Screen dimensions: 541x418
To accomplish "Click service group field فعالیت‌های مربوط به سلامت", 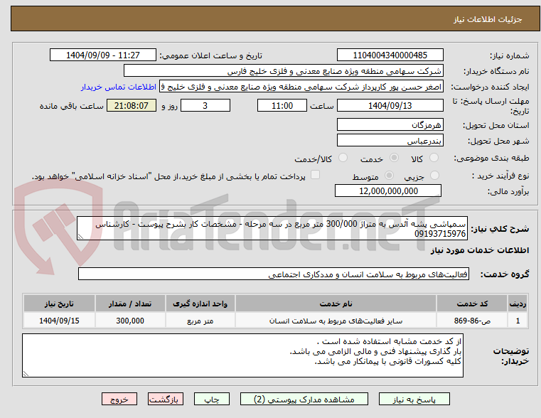I will click(x=273, y=274).
